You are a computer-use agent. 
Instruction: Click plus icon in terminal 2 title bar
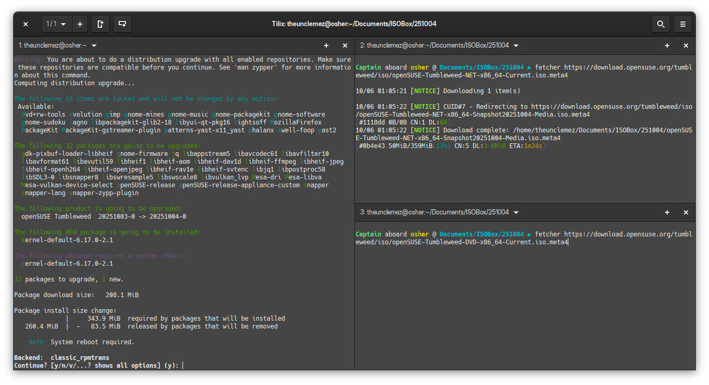click(667, 46)
